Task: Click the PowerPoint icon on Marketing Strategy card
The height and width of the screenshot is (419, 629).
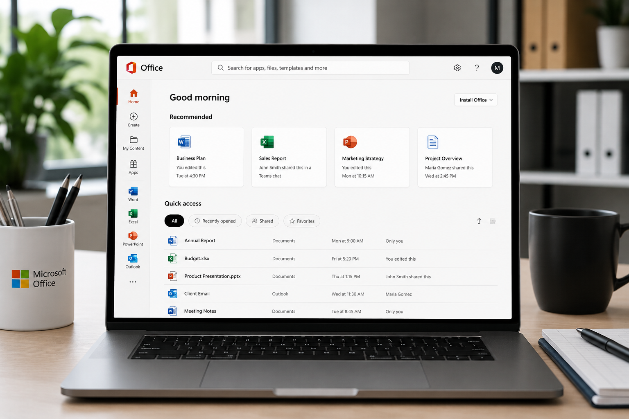Action: point(350,142)
